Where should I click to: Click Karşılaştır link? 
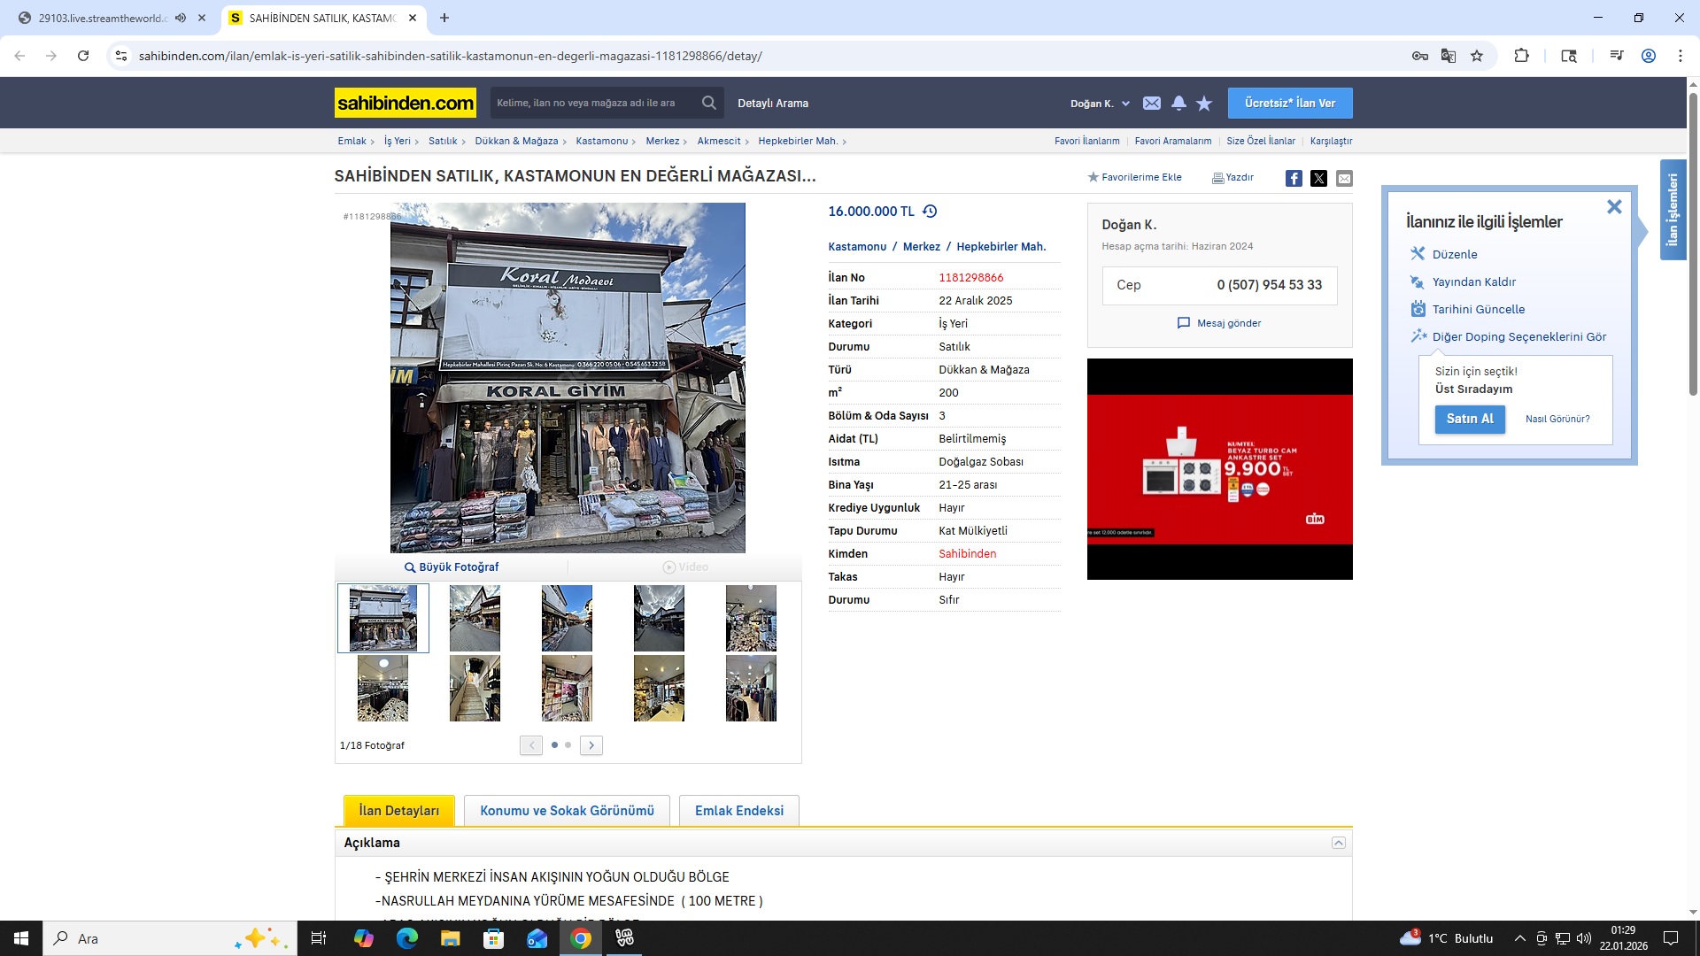(1332, 141)
